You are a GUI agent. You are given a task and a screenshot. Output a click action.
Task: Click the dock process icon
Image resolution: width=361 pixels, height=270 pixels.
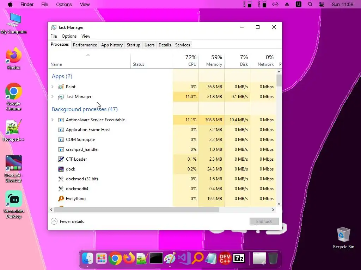61,169
